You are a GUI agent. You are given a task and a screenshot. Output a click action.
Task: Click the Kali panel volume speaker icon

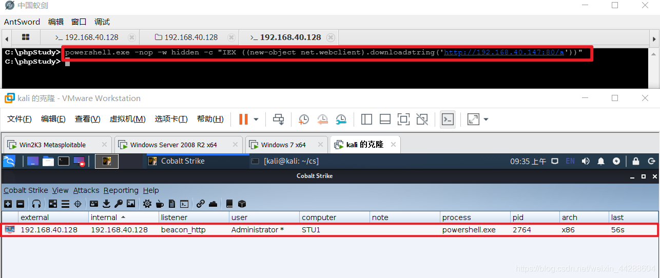pyautogui.click(x=586, y=161)
